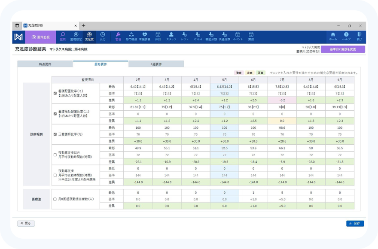Click the 診療報酬 category label

[37, 134]
